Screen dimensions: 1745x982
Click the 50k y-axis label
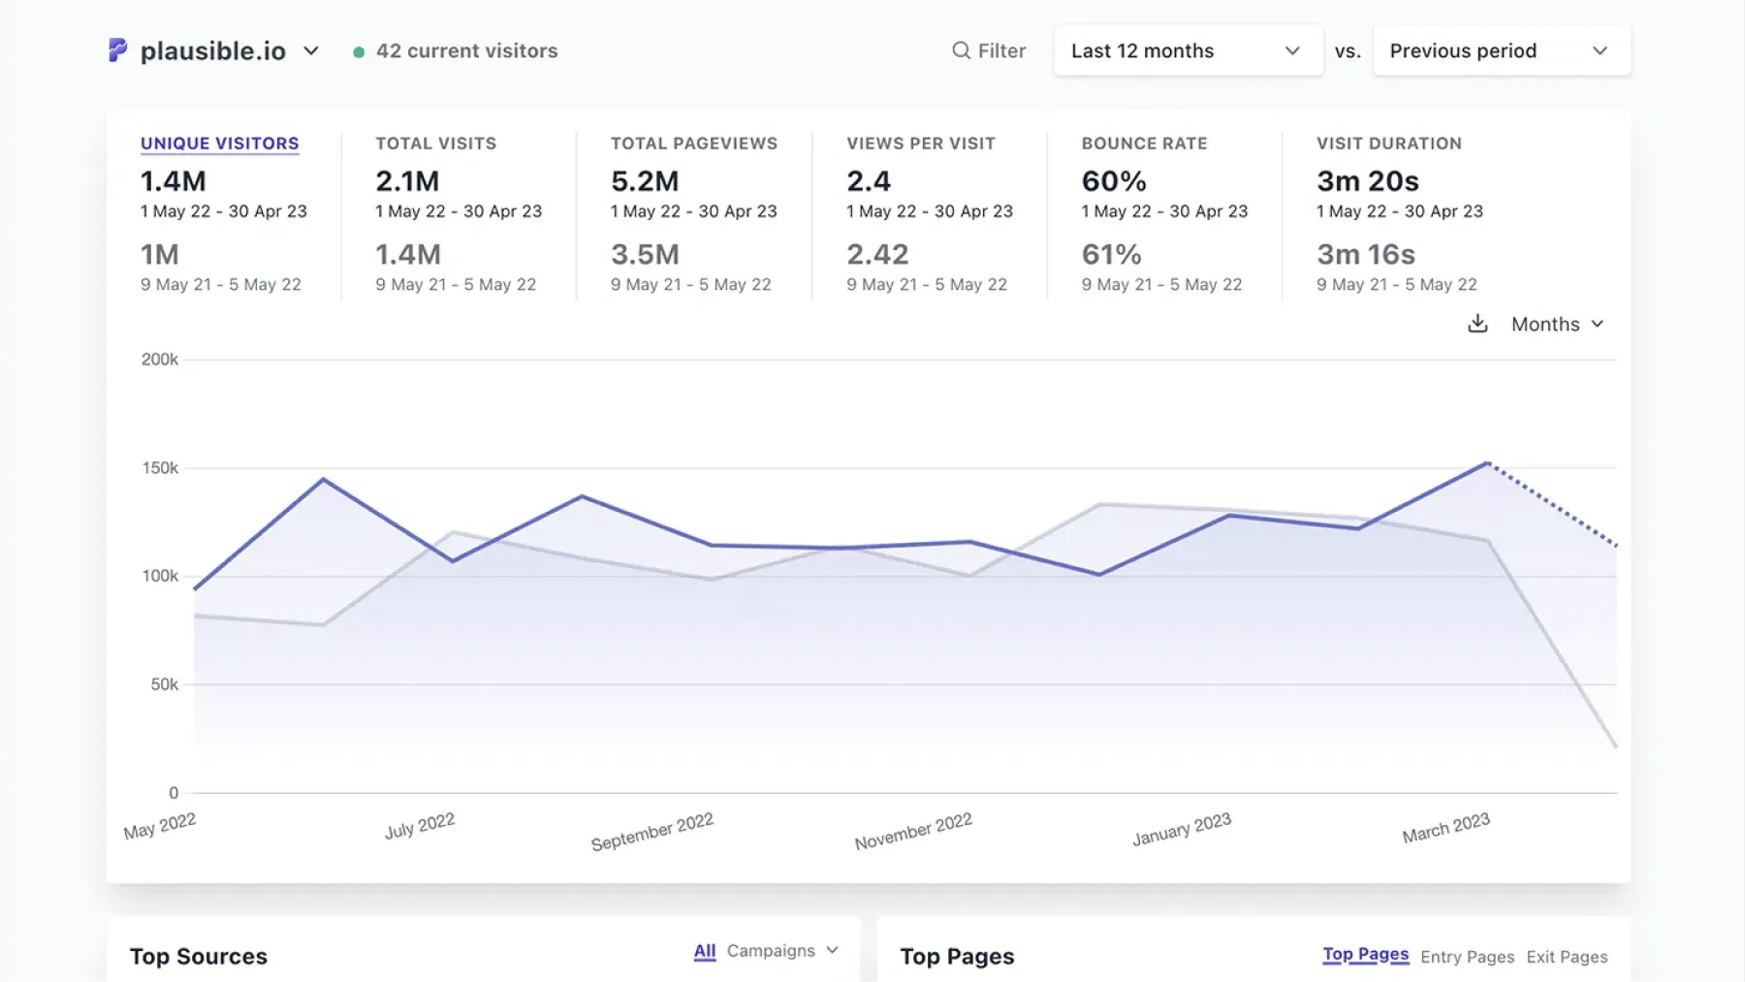[x=165, y=684]
